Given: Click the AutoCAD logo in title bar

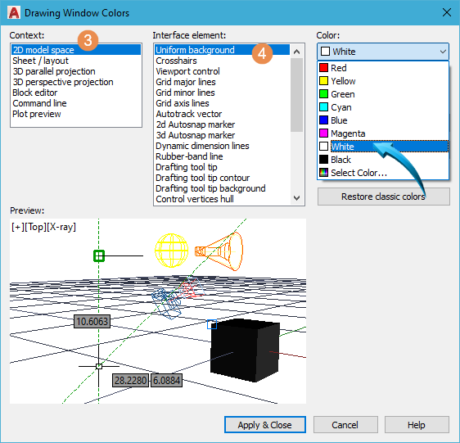Looking at the screenshot, I should [14, 13].
